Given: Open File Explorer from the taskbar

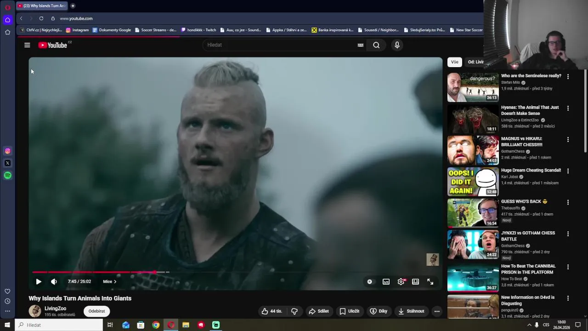Looking at the screenshot, I should [186, 325].
